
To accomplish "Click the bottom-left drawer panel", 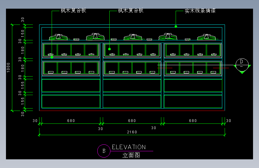I will point(71,101).
